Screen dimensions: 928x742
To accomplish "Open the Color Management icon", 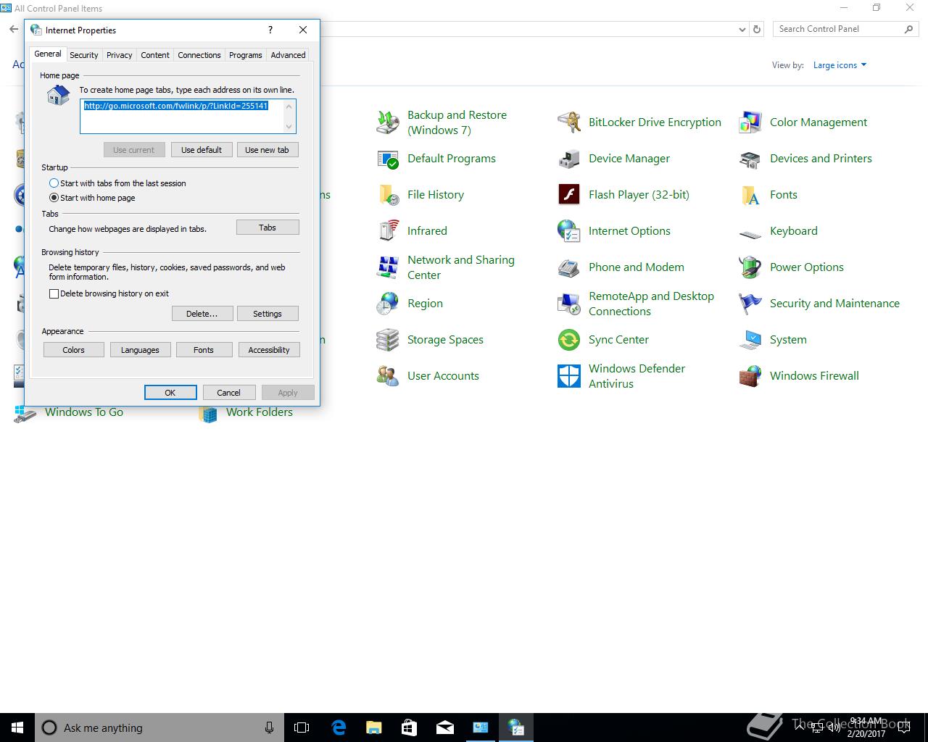I will pyautogui.click(x=750, y=122).
